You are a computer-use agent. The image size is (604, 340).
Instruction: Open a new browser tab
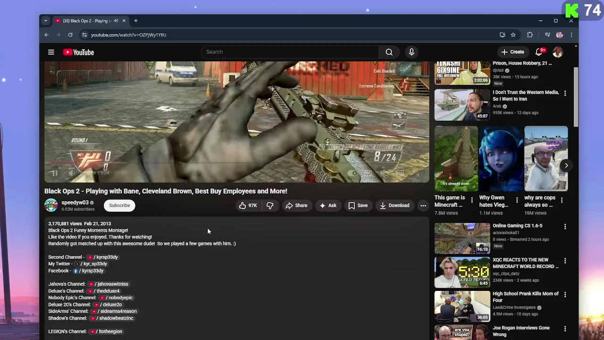(135, 21)
